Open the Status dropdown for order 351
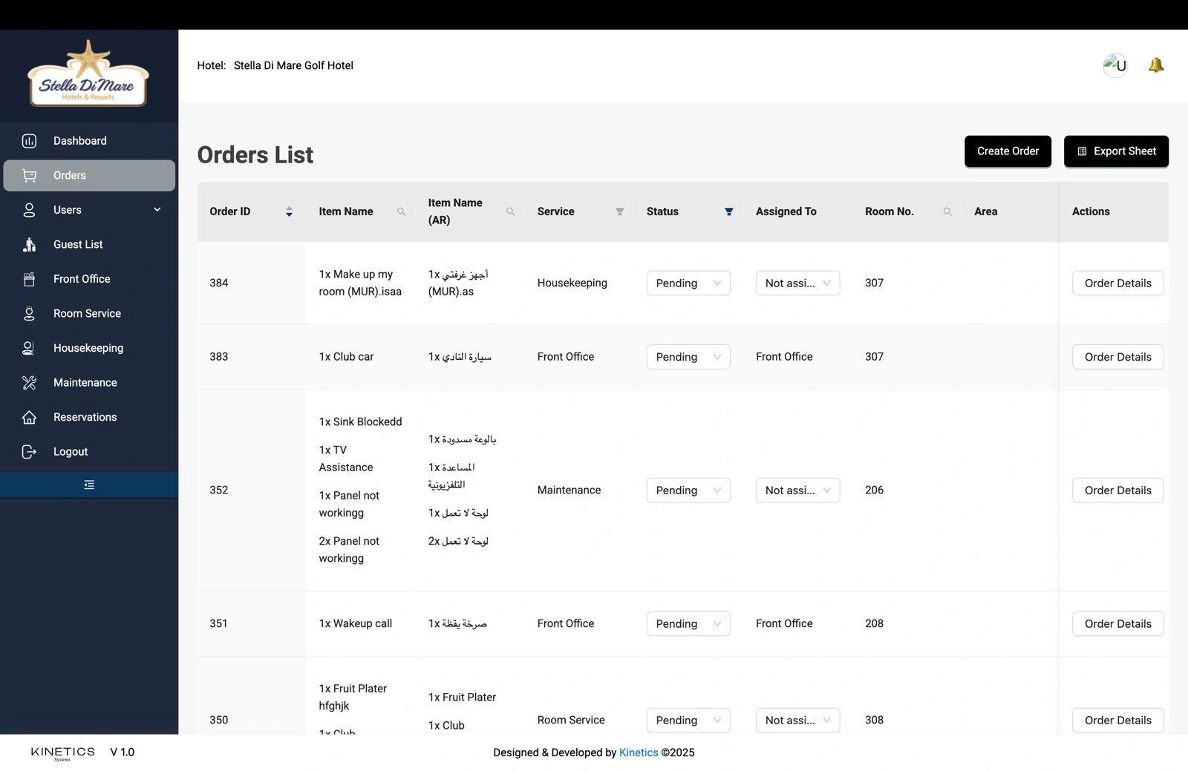The width and height of the screenshot is (1188, 771). (688, 624)
